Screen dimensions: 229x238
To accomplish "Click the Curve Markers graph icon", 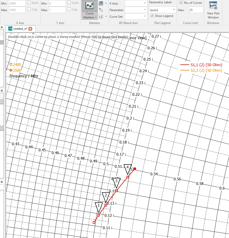I will 89,6.
